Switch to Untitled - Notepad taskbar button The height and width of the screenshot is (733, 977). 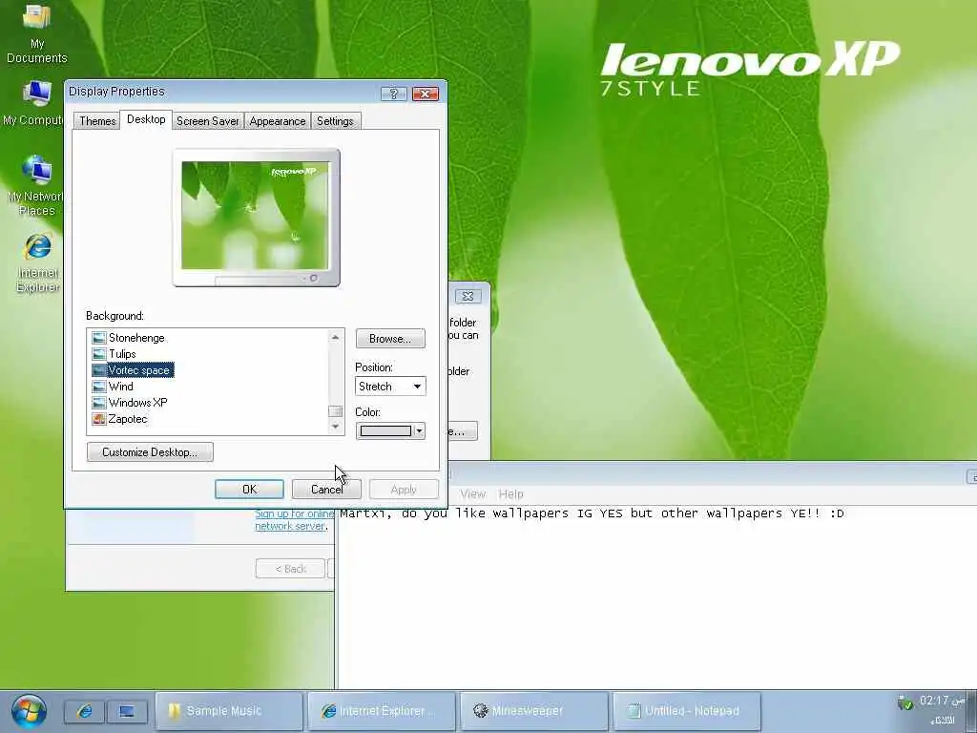click(687, 710)
